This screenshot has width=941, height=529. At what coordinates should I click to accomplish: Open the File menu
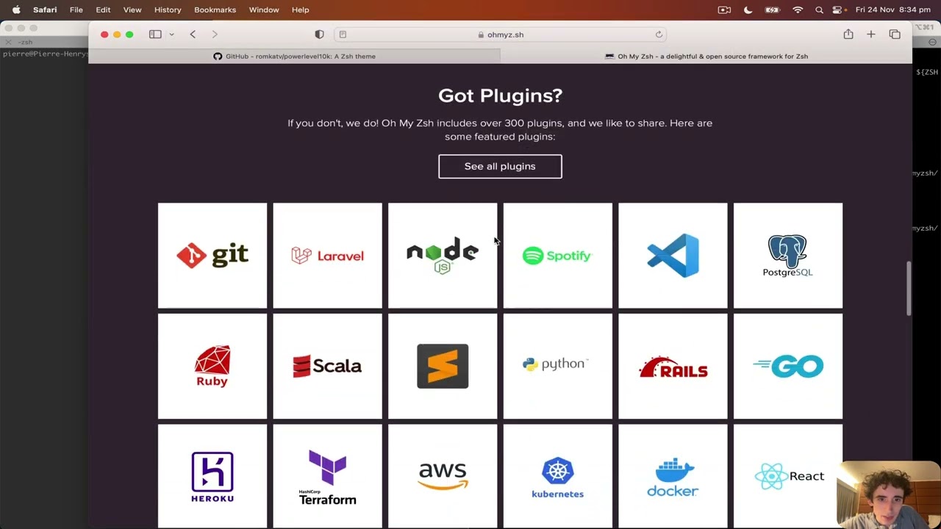click(x=76, y=10)
